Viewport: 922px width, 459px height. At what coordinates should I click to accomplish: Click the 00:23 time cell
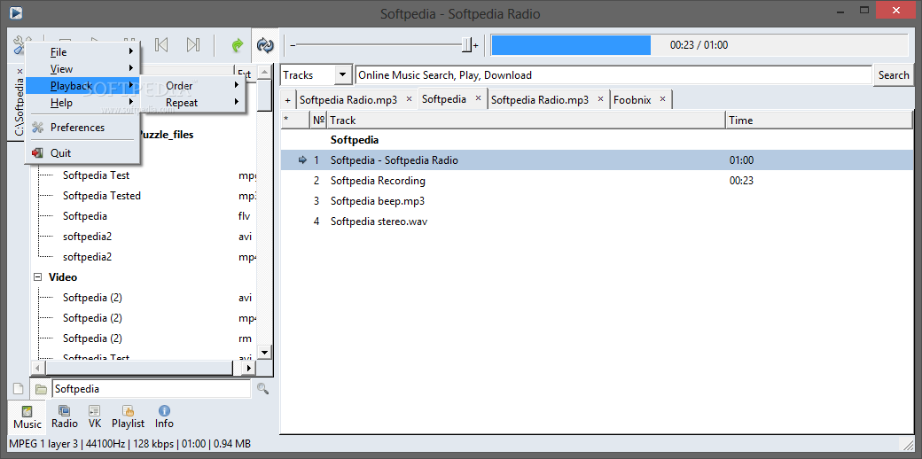(741, 181)
